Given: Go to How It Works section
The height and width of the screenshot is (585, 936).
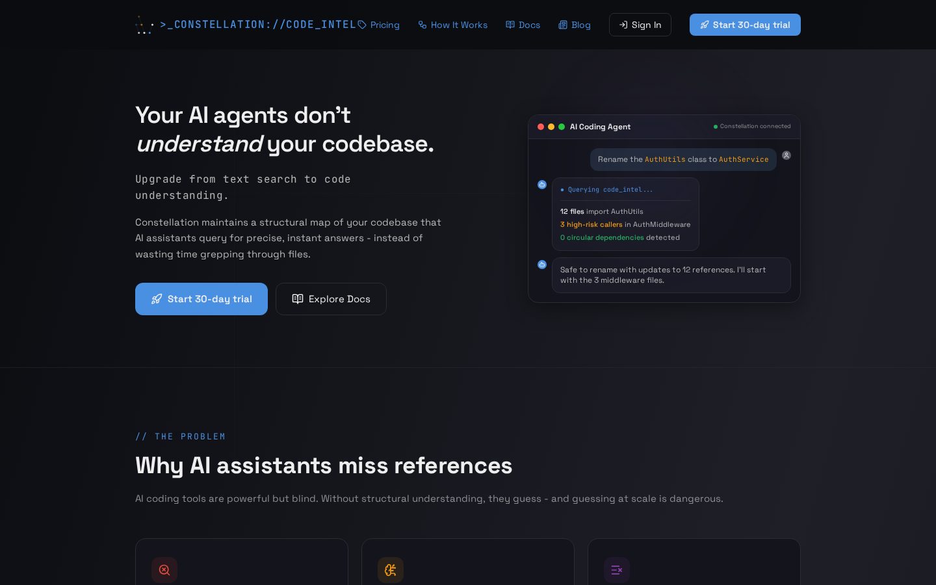Looking at the screenshot, I should click(452, 25).
